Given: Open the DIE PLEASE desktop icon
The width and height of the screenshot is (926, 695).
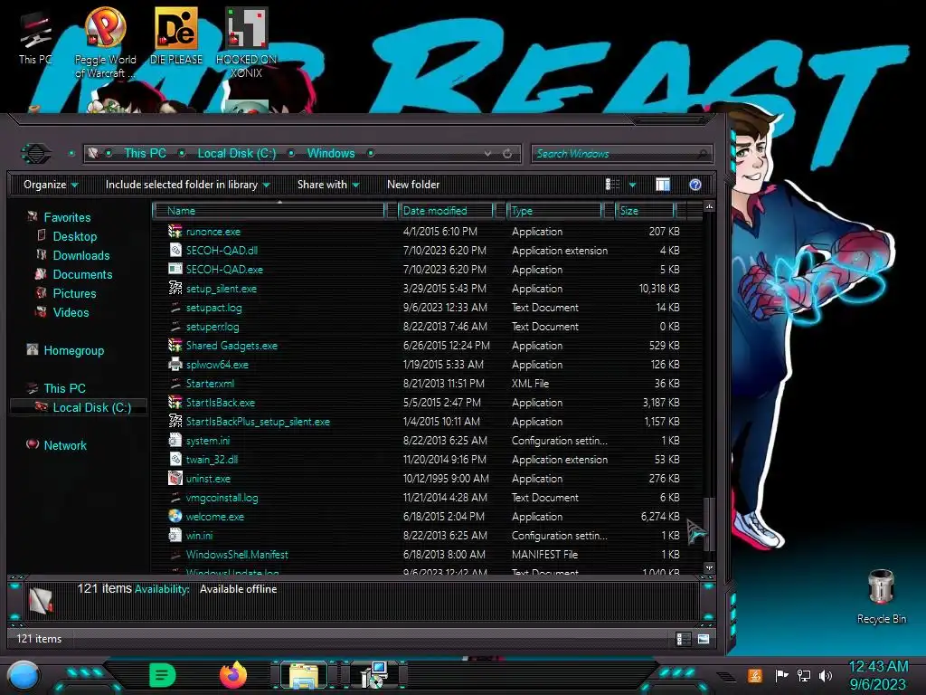Looking at the screenshot, I should pos(176,35).
